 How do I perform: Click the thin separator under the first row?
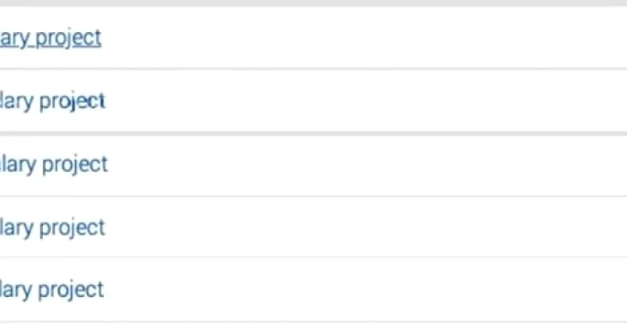313,69
